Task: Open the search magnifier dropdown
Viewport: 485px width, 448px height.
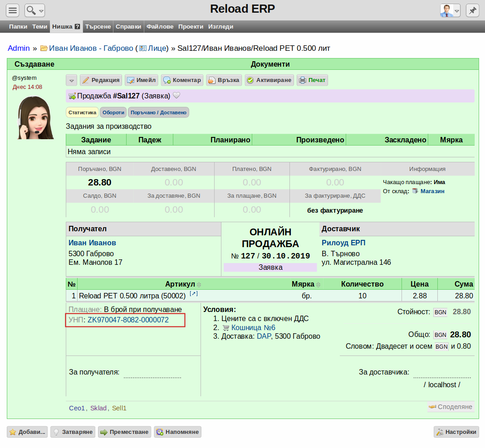Action: (x=34, y=10)
